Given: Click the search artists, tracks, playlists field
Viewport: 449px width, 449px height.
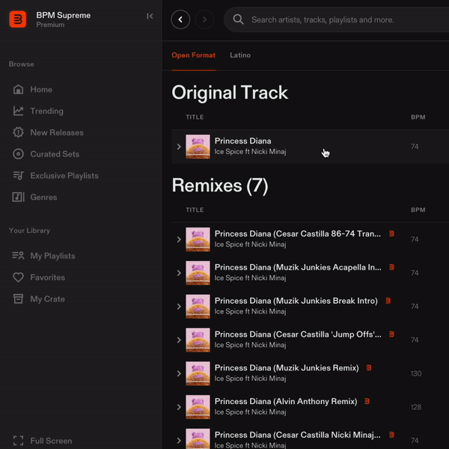Looking at the screenshot, I should pos(337,19).
